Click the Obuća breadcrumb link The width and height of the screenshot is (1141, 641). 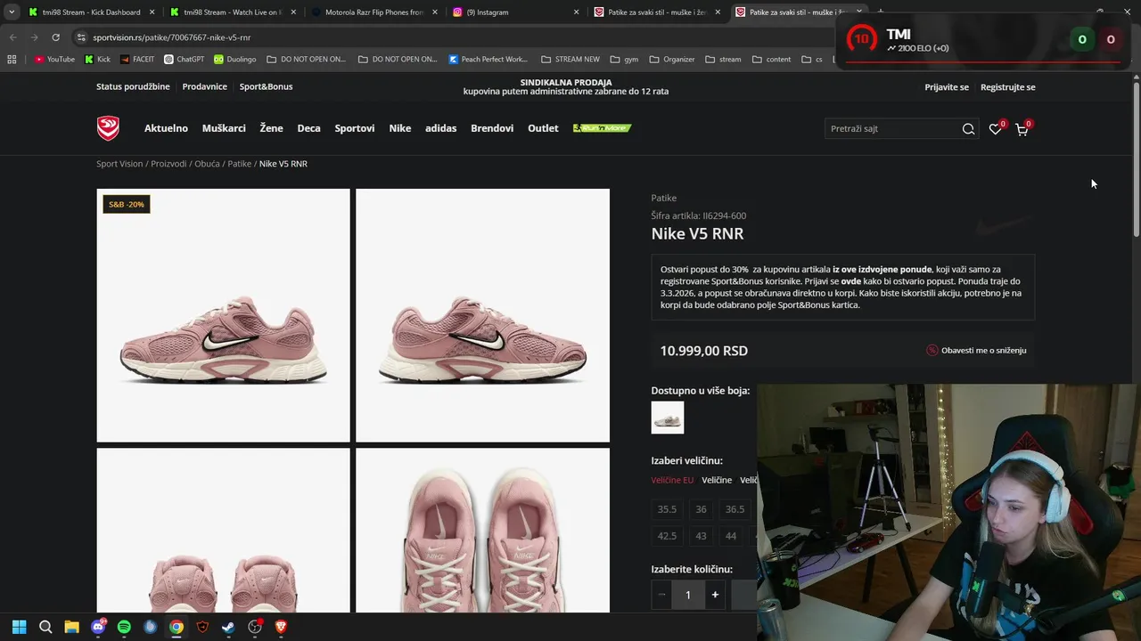click(x=207, y=164)
